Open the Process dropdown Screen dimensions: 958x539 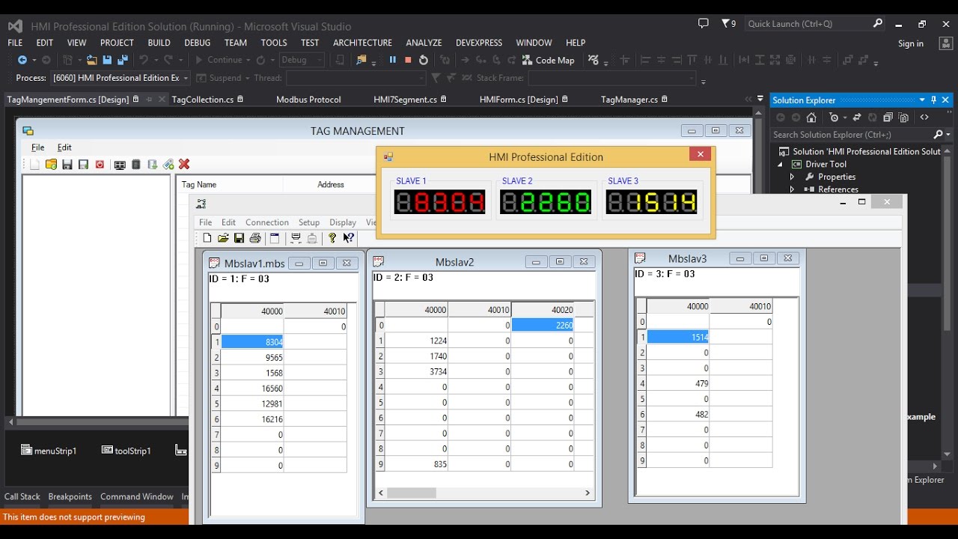120,78
